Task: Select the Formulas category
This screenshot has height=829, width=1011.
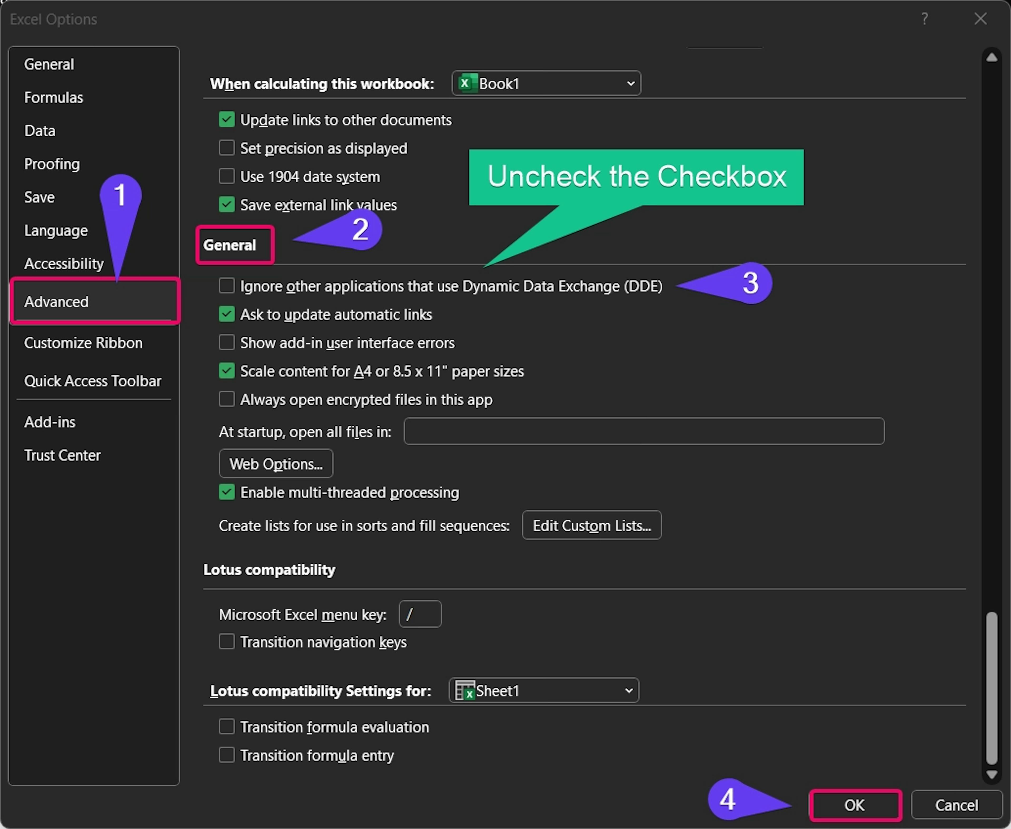Action: point(53,97)
